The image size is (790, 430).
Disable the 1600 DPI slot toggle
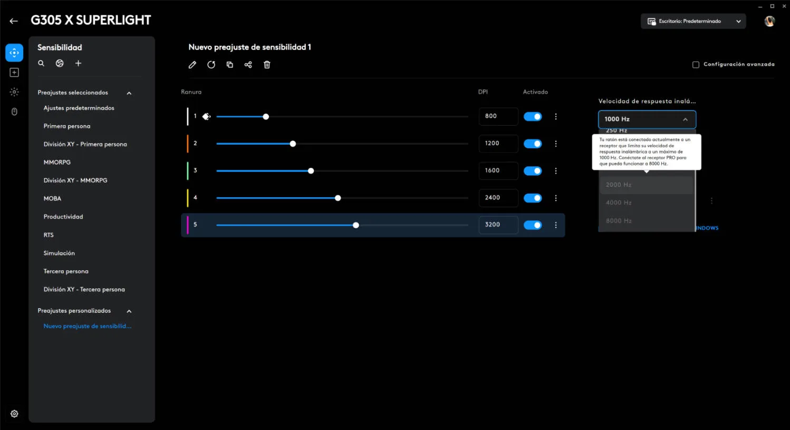click(x=533, y=171)
